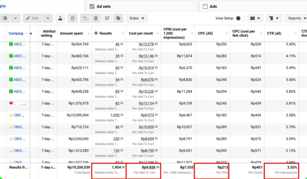Open the Reports dropdown

297,18
